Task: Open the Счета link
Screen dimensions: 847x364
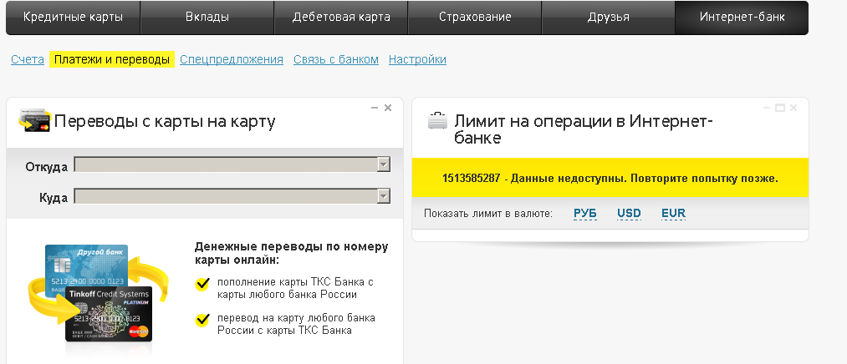Action: click(x=28, y=59)
